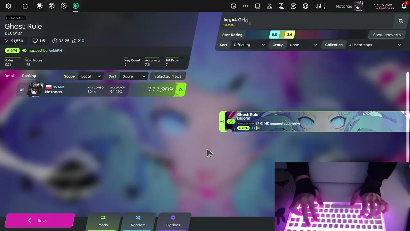
Task: Switch to the Ranking tab
Action: [x=29, y=76]
